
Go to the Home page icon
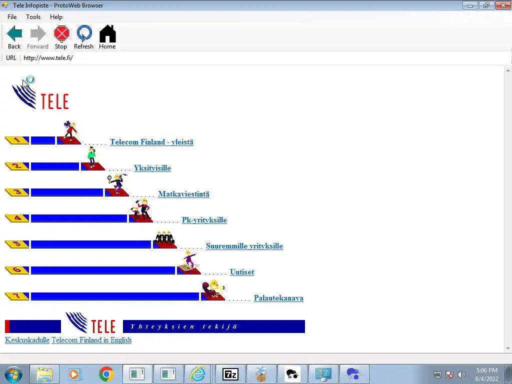coord(107,37)
